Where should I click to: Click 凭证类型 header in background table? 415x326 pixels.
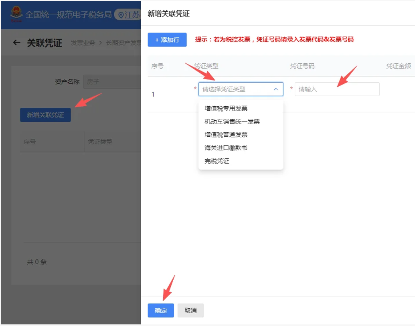100,142
